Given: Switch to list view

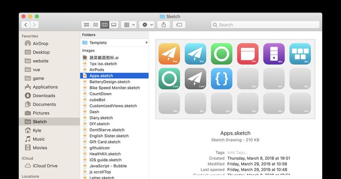Looking at the screenshot, I should coord(96,25).
